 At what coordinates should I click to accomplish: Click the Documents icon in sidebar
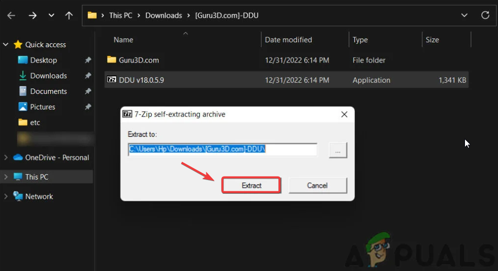click(x=23, y=91)
